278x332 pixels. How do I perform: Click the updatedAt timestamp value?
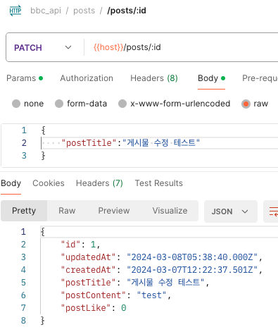[192, 257]
